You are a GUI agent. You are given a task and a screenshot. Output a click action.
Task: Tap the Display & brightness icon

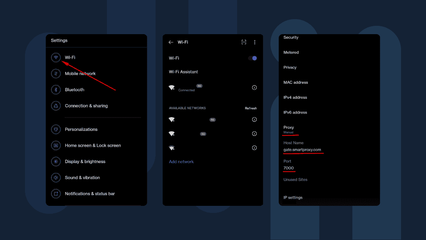coord(56,161)
